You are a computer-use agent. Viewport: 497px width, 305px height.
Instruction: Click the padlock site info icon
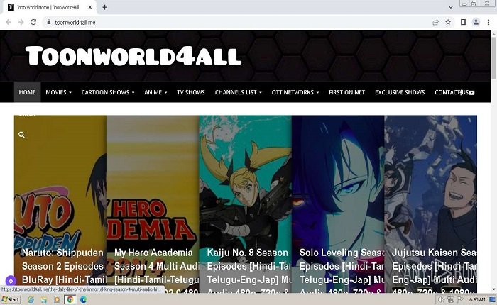(48, 22)
